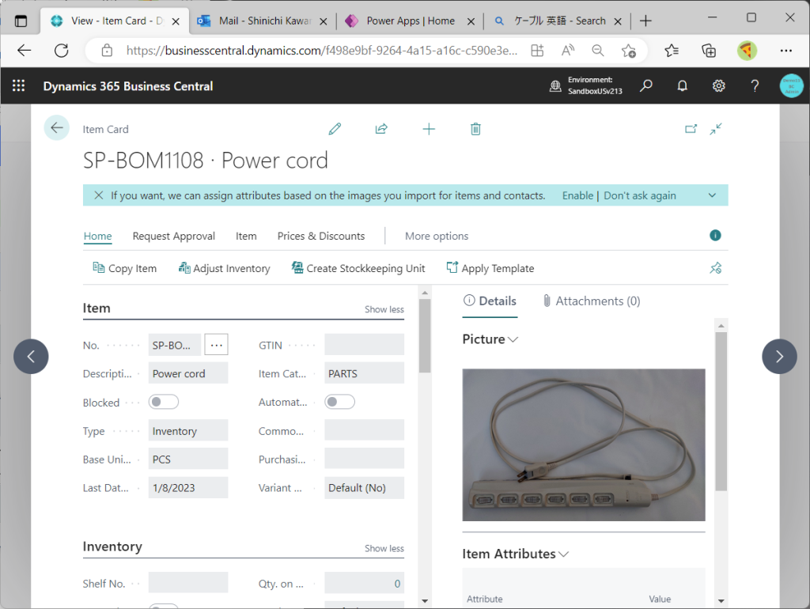Click Enable in the notification bar
The width and height of the screenshot is (810, 609).
click(x=577, y=196)
